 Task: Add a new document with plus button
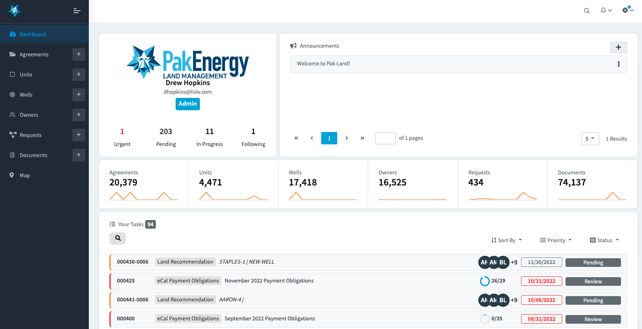pyautogui.click(x=79, y=155)
